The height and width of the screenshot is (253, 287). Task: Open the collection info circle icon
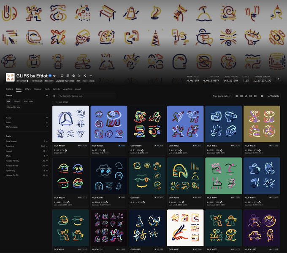pos(62,76)
